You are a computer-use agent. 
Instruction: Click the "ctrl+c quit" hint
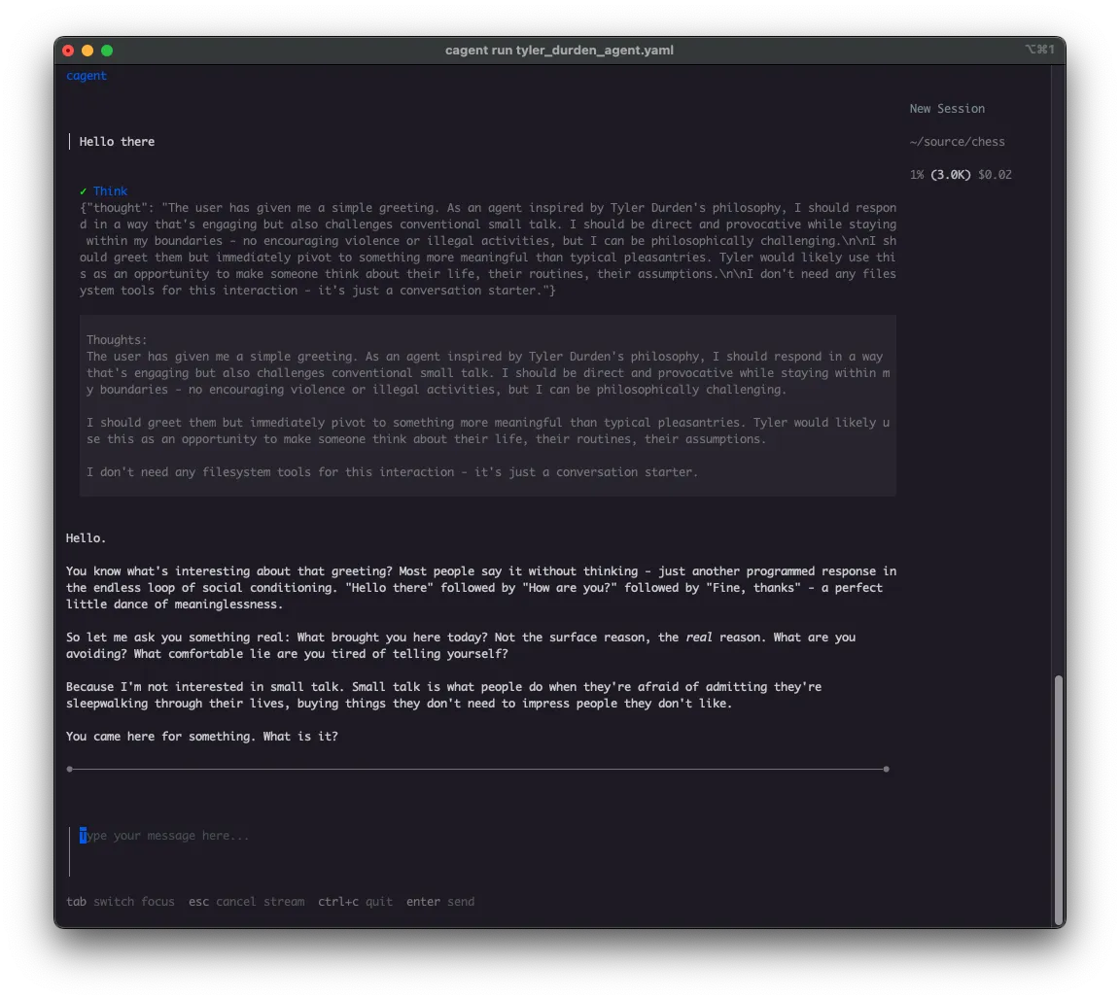(x=355, y=902)
